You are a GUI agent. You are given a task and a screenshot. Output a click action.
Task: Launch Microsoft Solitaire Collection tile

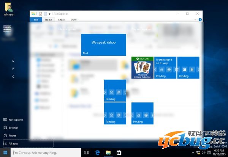[x=142, y=68]
